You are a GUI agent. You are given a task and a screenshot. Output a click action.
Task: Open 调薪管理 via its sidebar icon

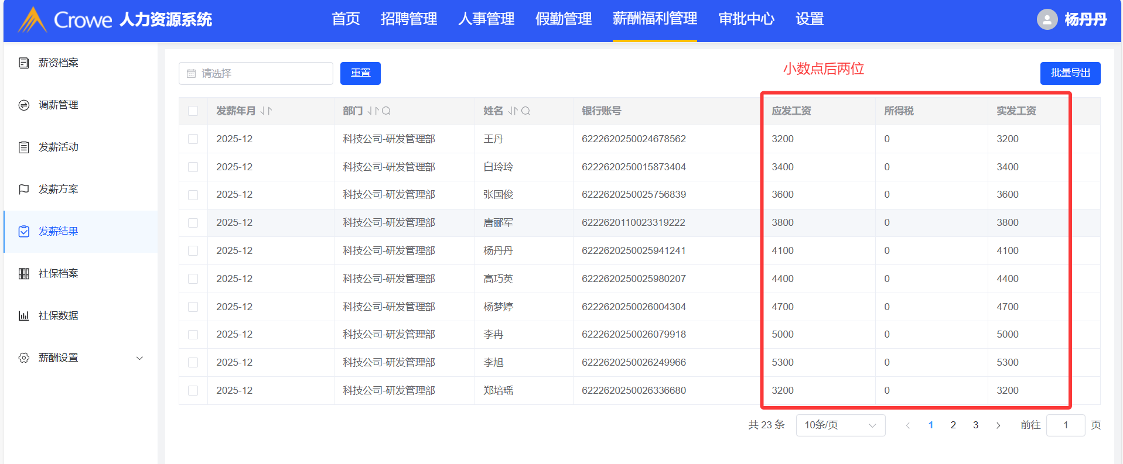[x=24, y=105]
